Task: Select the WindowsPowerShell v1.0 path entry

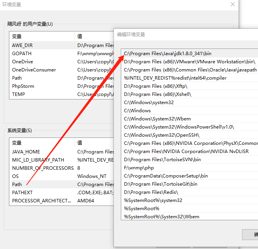Action: [x=179, y=127]
